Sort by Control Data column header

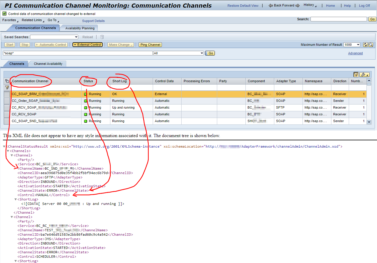click(167, 81)
